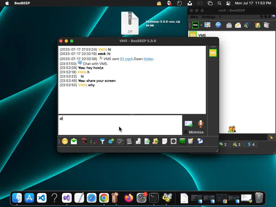276x207 pixels.
Task: Open Main menu in vm4 window
Action: [194, 17]
